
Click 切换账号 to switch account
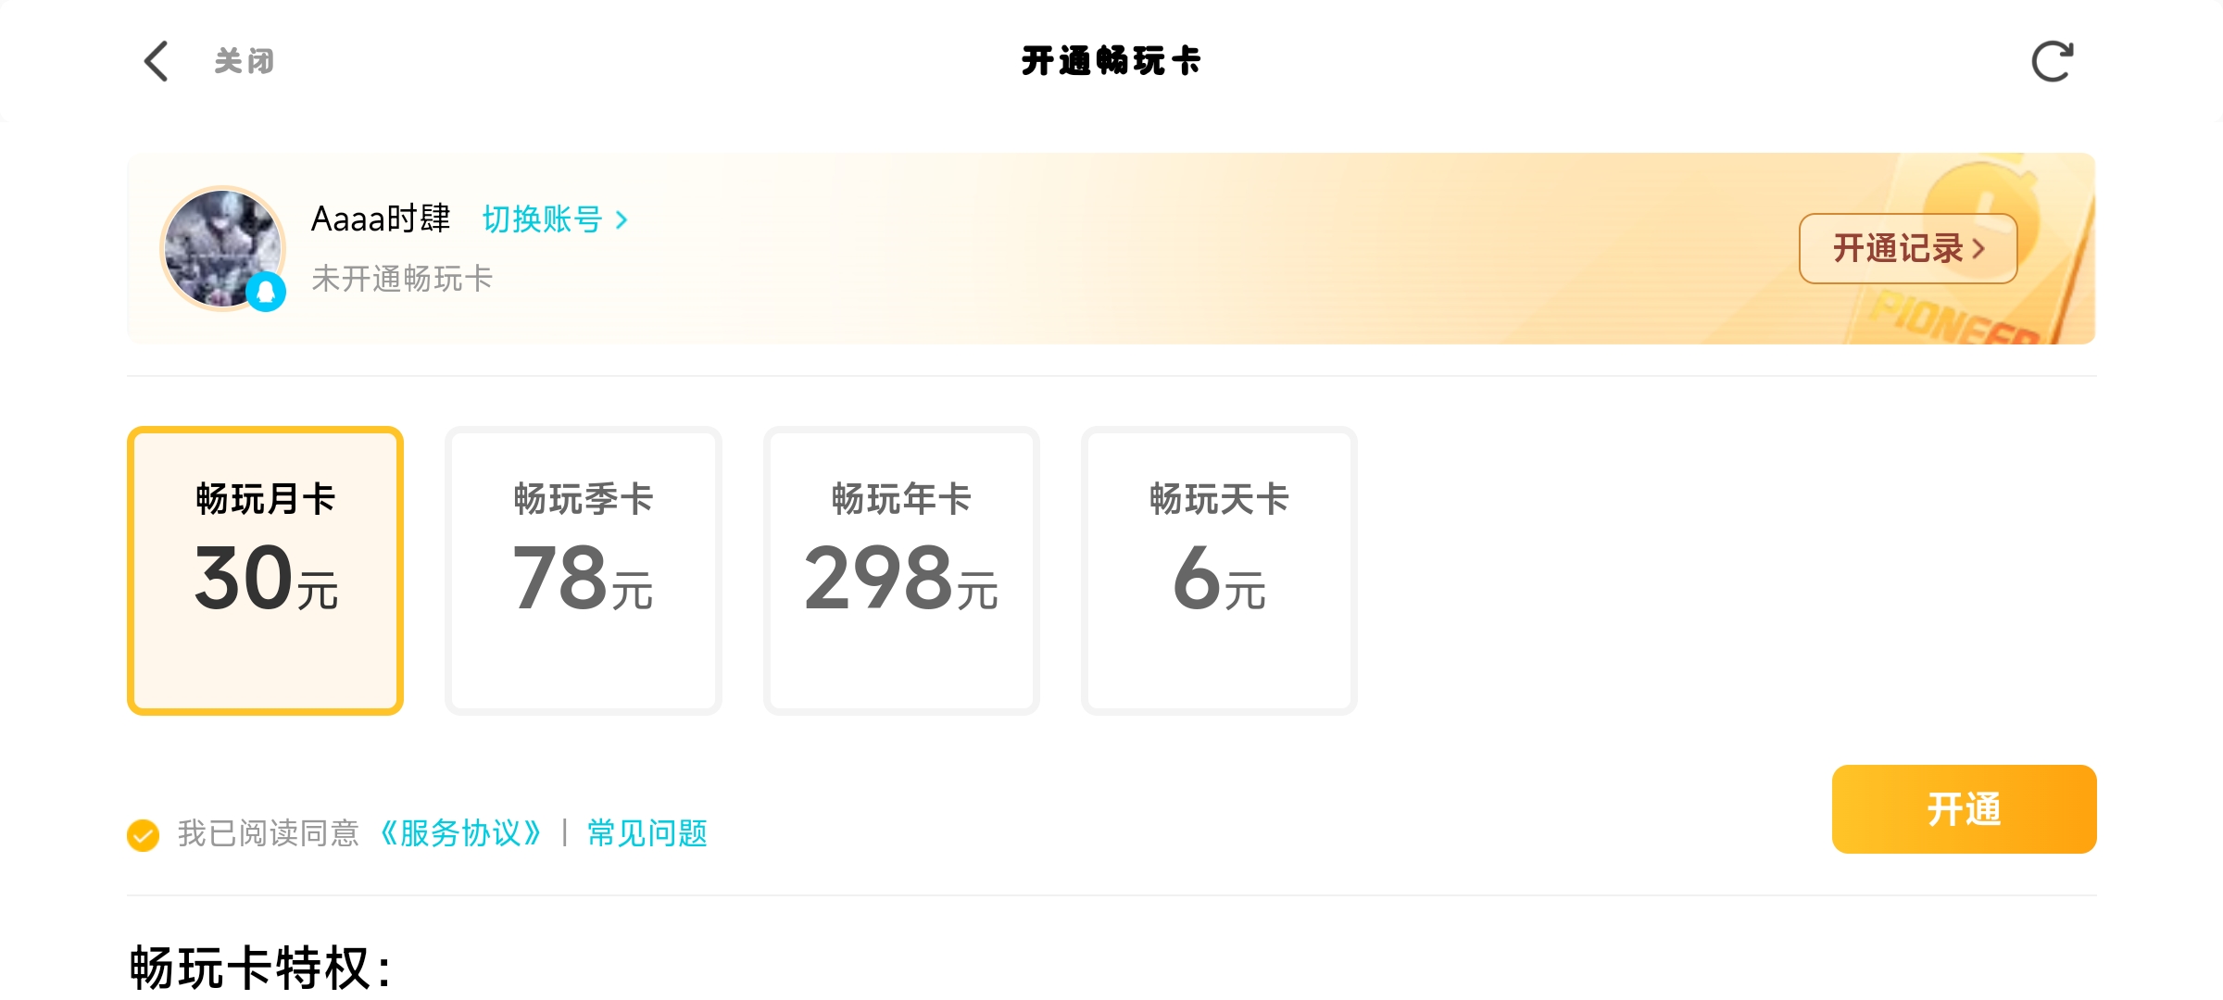(x=543, y=220)
